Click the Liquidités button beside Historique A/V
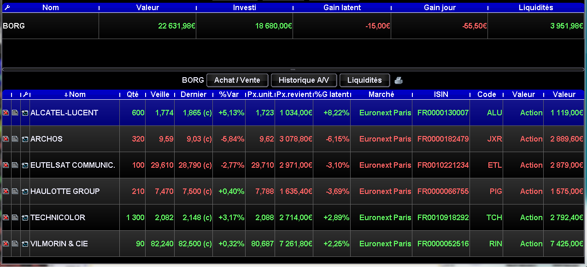Viewport: 587px width, 267px height. [364, 80]
